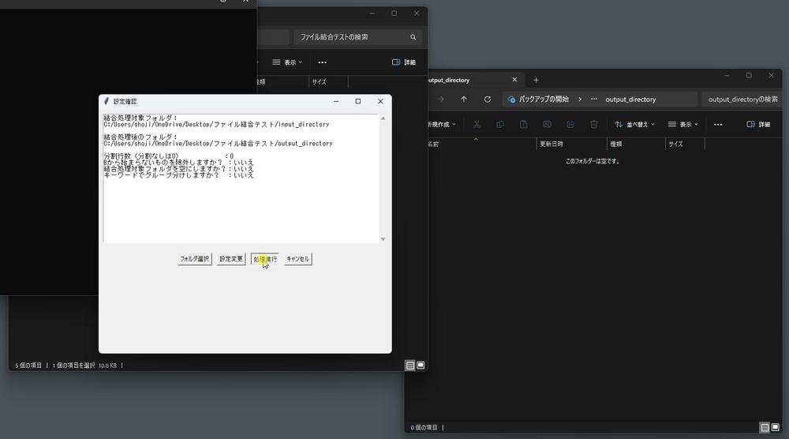Screen dimensions: 789x439
Task: Expand the chevron after バックアップの開始
Action: [580, 99]
